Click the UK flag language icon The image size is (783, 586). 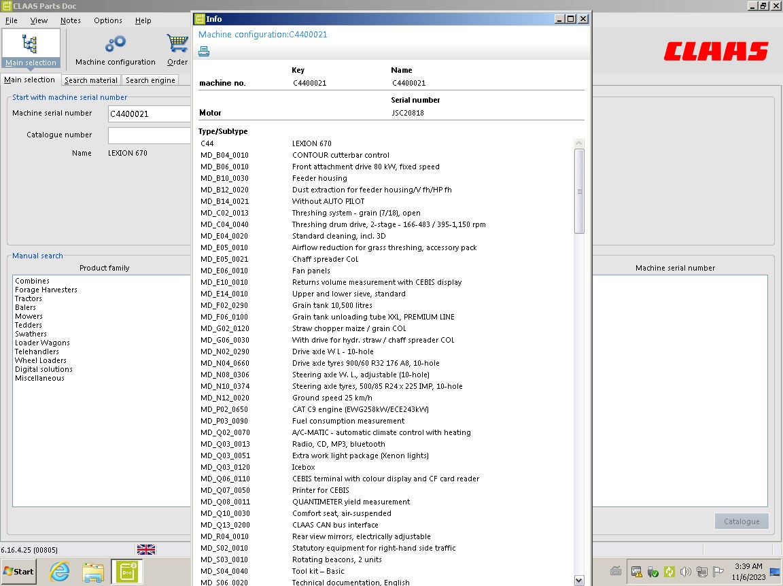tap(146, 549)
